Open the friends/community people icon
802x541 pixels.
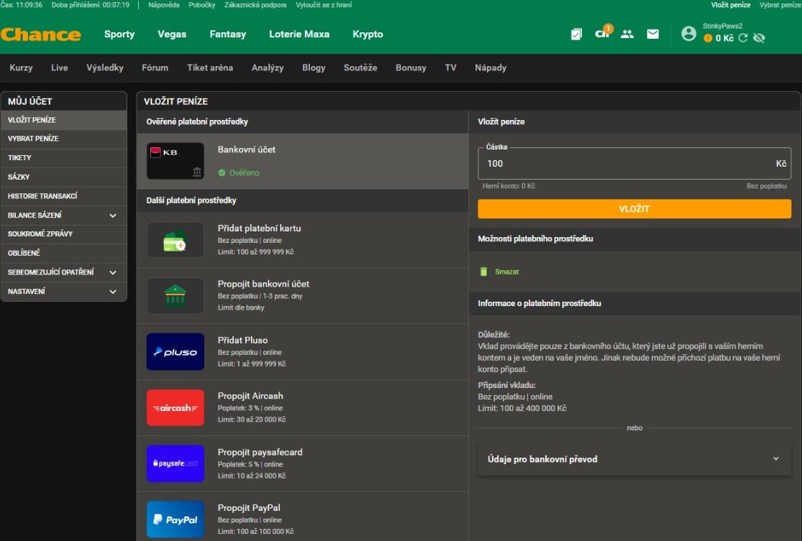[627, 34]
